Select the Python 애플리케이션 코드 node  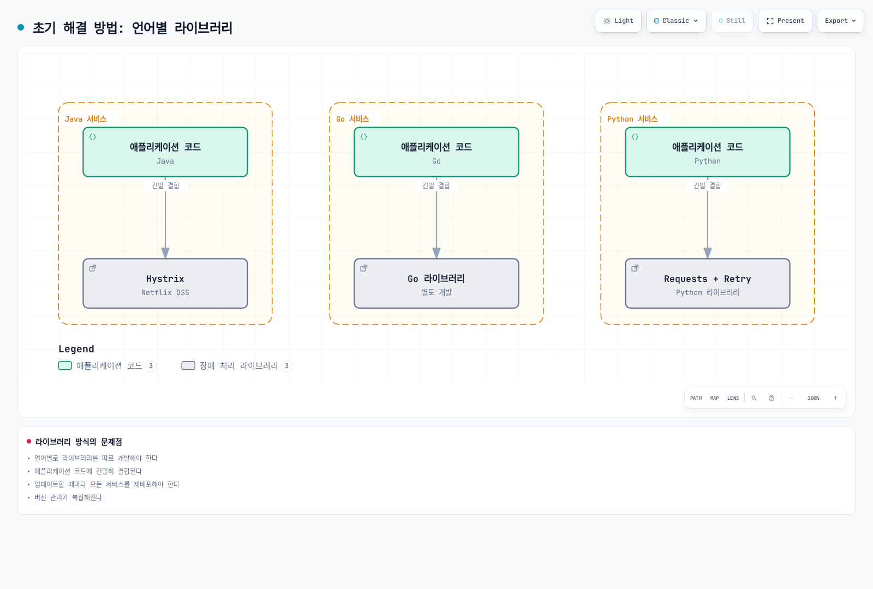click(708, 152)
